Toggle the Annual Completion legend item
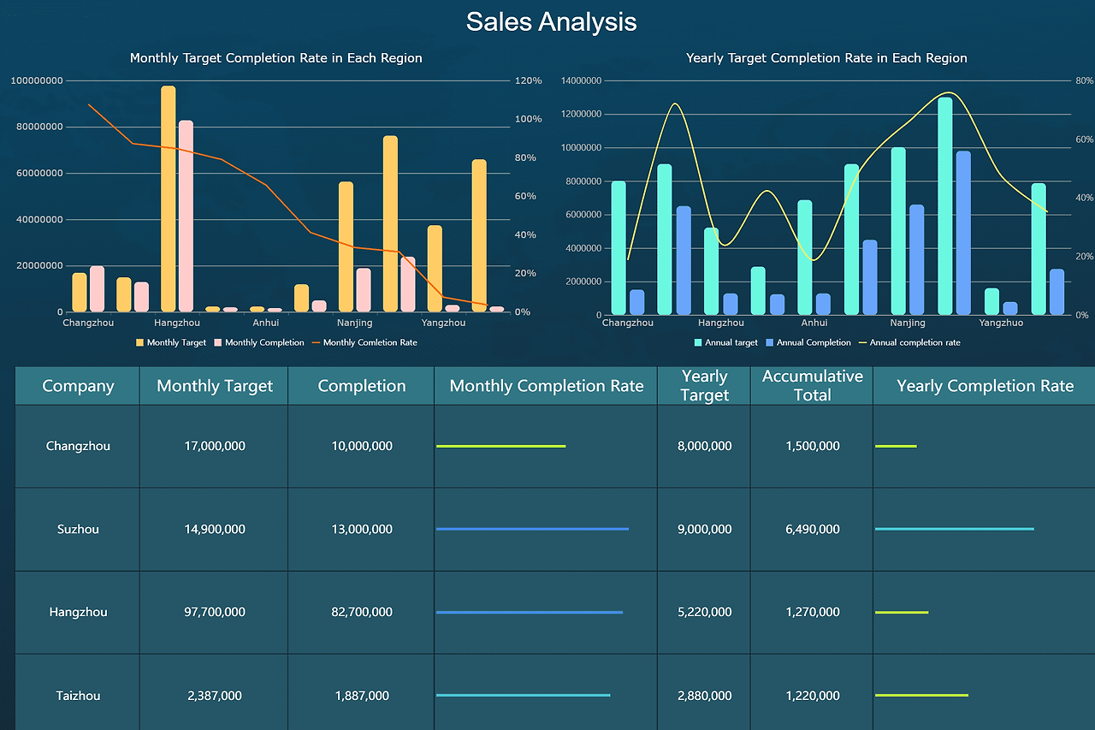The image size is (1095, 730). point(808,342)
